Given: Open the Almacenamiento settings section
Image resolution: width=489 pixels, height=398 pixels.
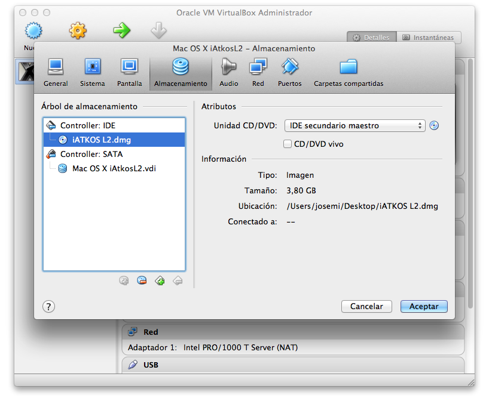Looking at the screenshot, I should pos(181,72).
